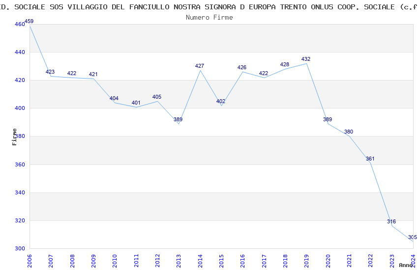Click the 400 y-axis tick label
Screen dimensions: 418x270
pos(20,108)
